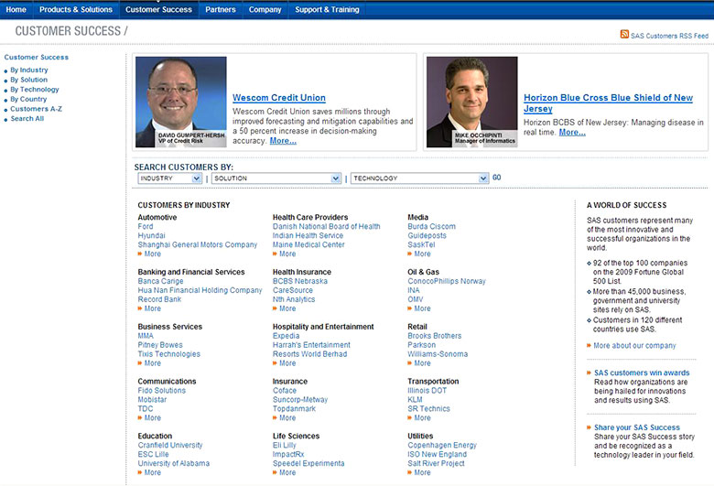Screen dimensions: 714x486
Task: Click More under Oil & Gas
Action: (422, 308)
